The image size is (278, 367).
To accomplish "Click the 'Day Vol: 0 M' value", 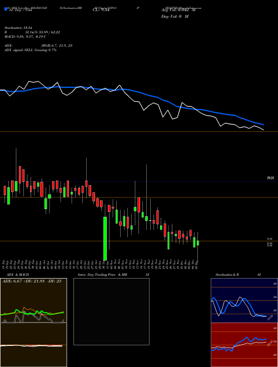I will 175,17.
